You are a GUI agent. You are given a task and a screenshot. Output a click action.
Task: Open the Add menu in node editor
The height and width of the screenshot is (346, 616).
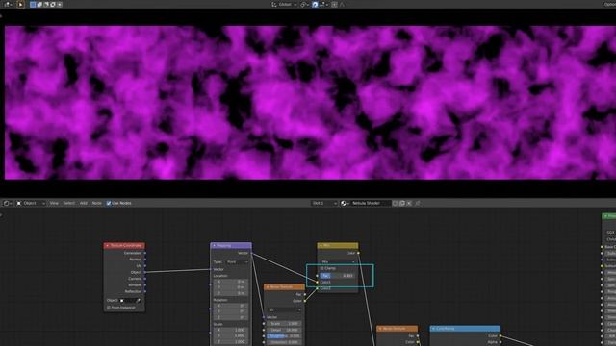(84, 203)
